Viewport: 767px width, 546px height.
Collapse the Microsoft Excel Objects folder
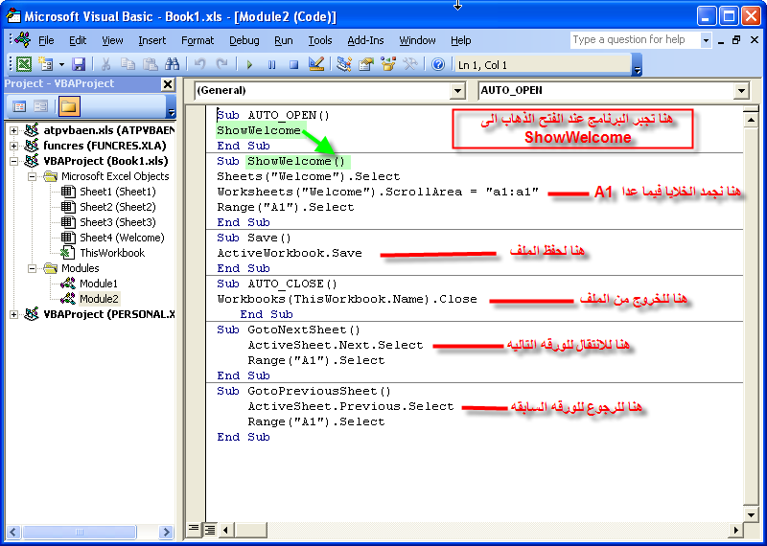tap(33, 176)
